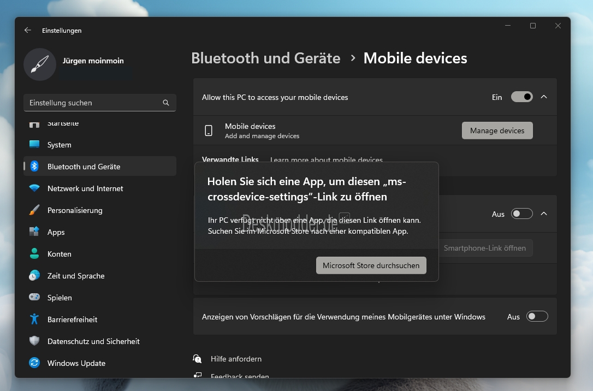The image size is (593, 391).
Task: Turn off mobile device access toggle
Action: click(522, 97)
